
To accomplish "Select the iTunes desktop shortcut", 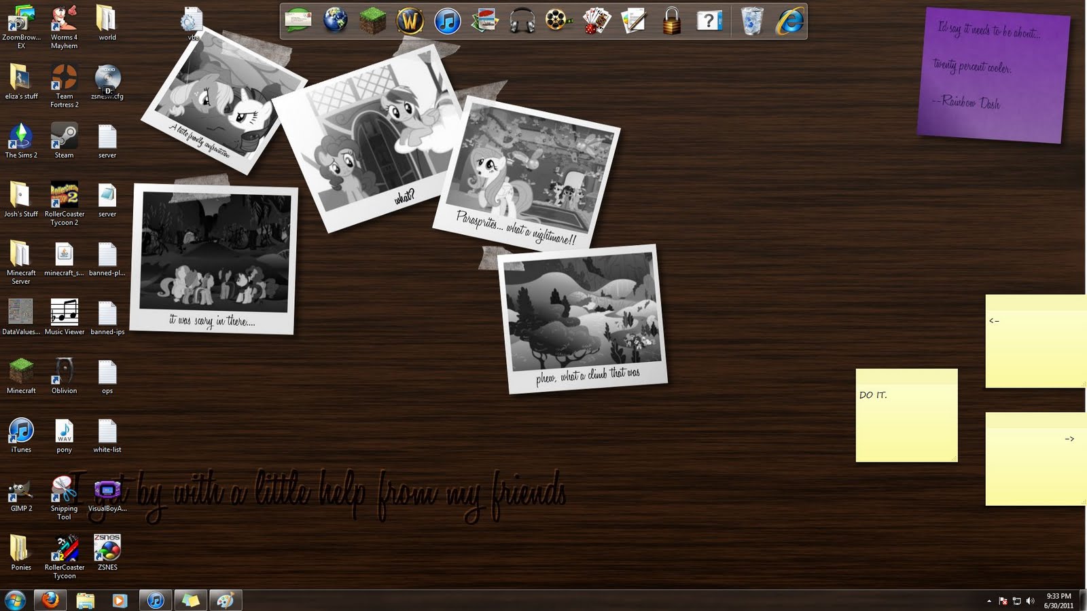I will tap(21, 434).
